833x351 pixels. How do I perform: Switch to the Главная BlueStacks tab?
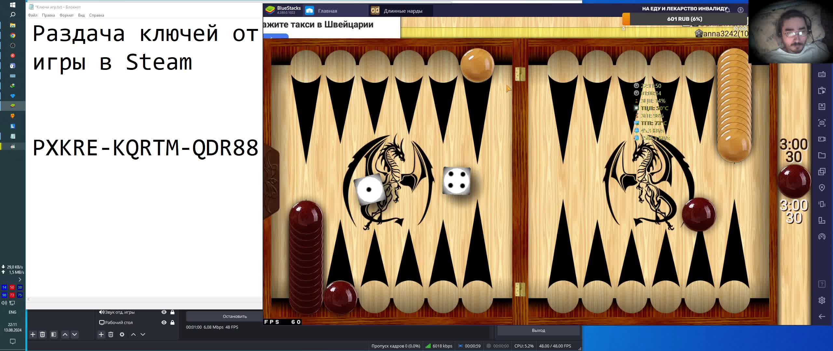[x=327, y=11]
